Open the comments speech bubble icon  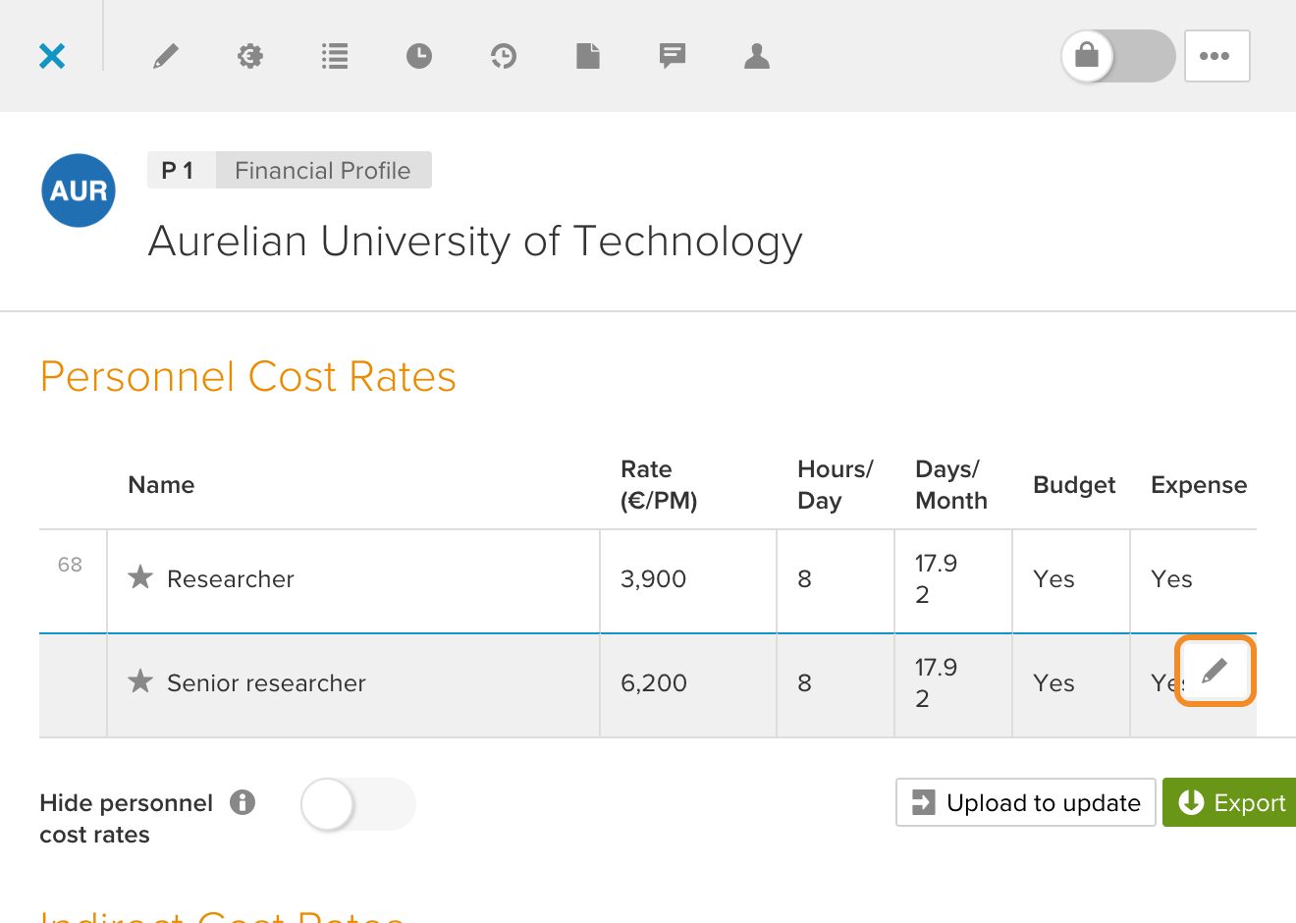[673, 56]
